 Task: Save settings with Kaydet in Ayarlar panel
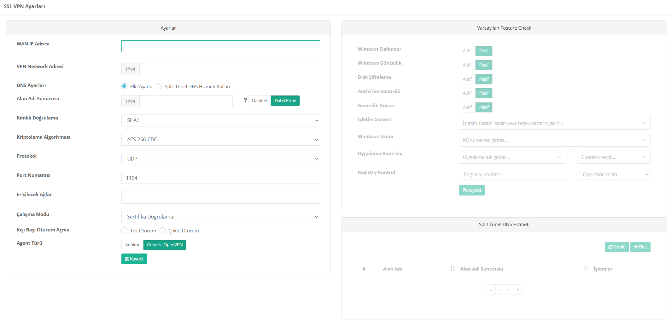(x=134, y=259)
